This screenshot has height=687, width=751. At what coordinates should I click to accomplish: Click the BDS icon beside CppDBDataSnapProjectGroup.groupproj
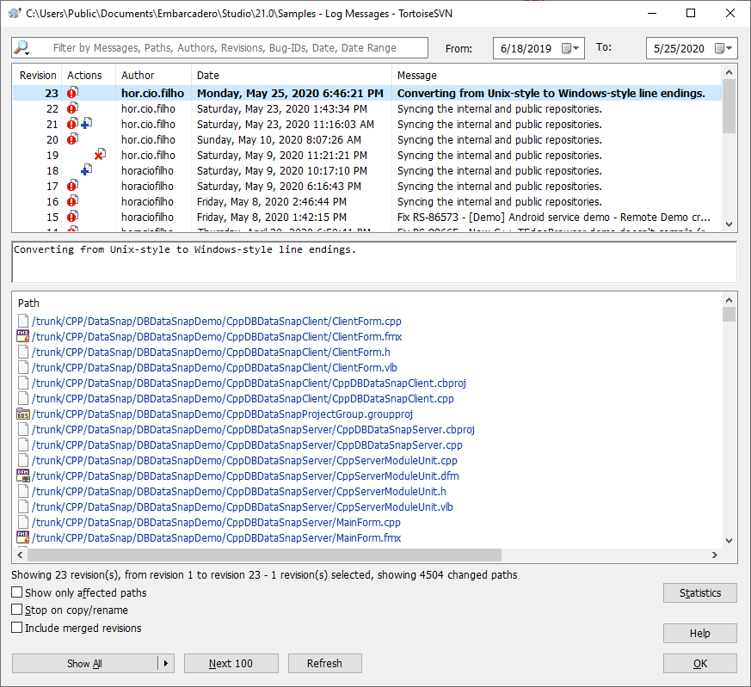pyautogui.click(x=23, y=414)
